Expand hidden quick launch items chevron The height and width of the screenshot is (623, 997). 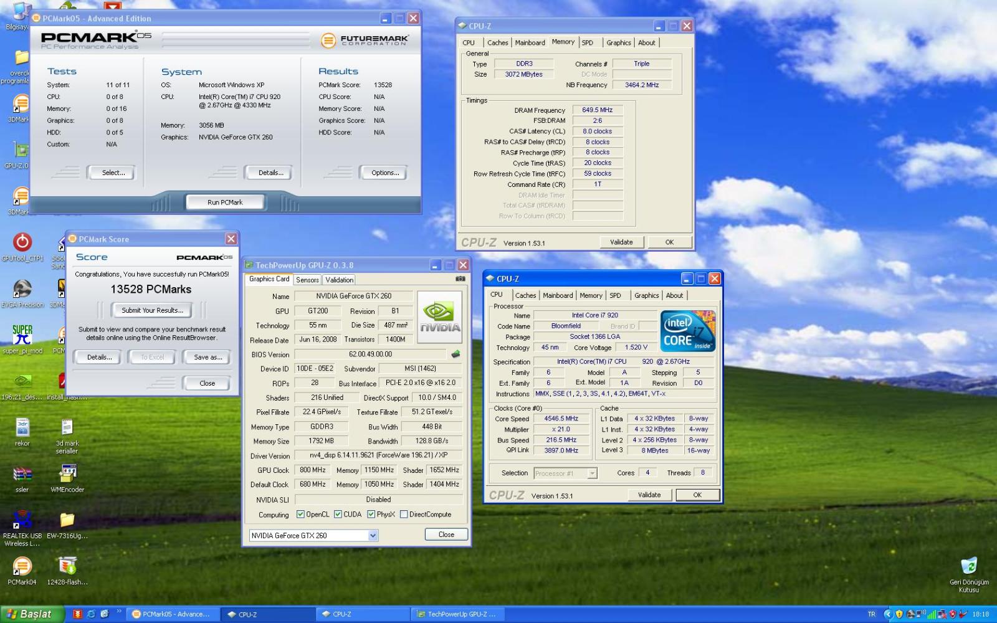click(118, 612)
